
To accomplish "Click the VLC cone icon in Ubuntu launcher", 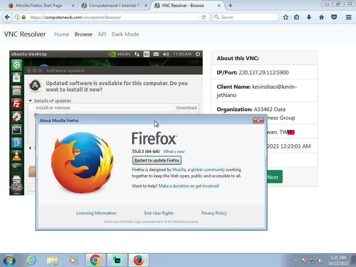I will (16, 156).
